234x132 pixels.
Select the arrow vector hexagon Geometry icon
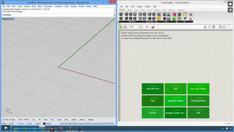point(121,18)
